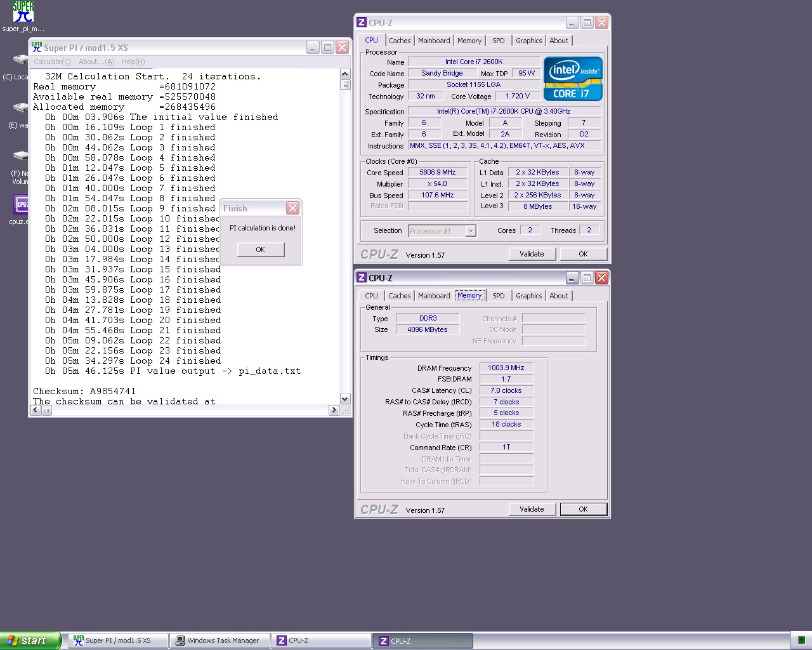Click the Windows Start button
This screenshot has height=650, width=812.
(30, 640)
